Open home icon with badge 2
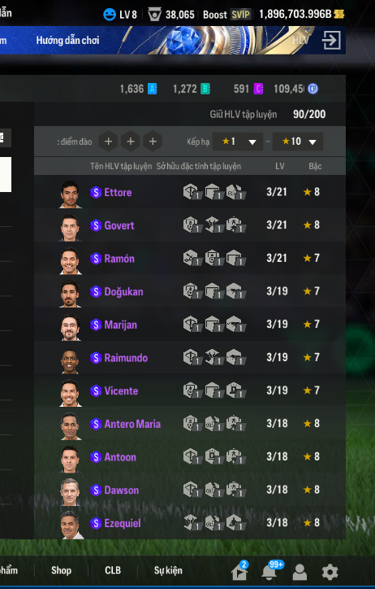 click(239, 573)
